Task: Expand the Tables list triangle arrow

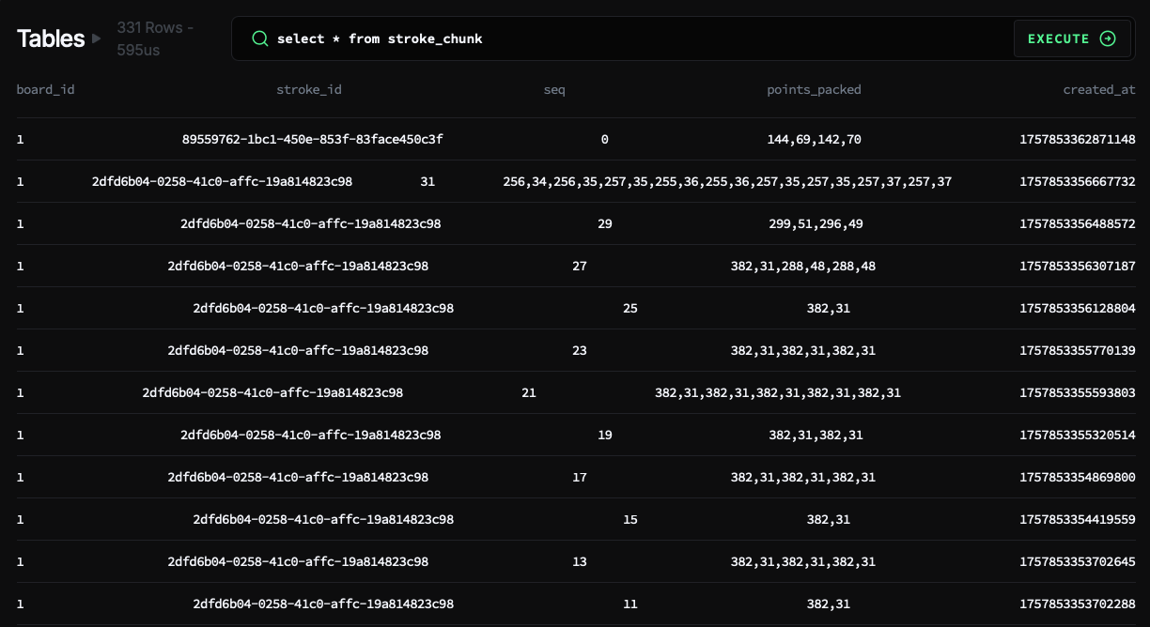Action: [x=96, y=38]
